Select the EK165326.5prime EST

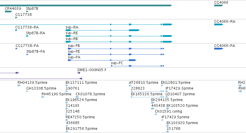pyautogui.click(x=147, y=97)
